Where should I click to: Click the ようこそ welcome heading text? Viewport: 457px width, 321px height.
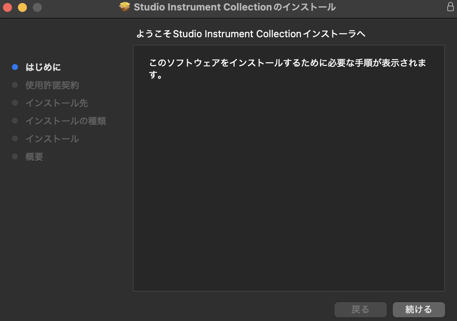(x=251, y=34)
